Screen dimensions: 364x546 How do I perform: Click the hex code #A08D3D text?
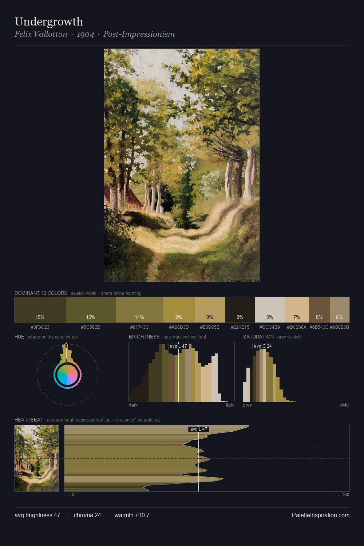[x=179, y=327]
